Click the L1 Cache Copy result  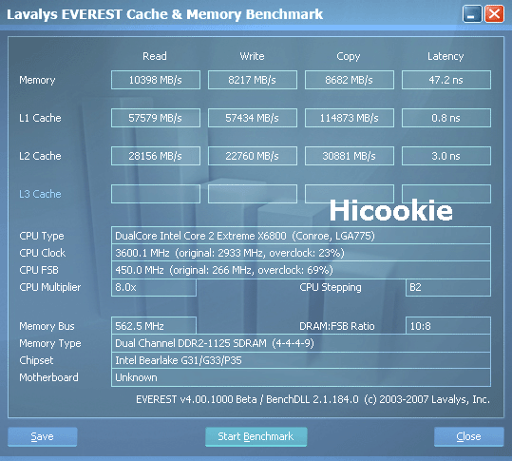pos(349,118)
